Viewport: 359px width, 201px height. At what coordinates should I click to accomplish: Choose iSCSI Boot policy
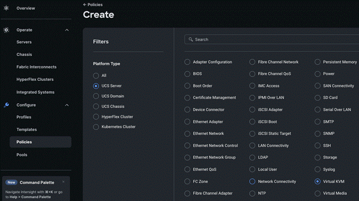click(253, 122)
